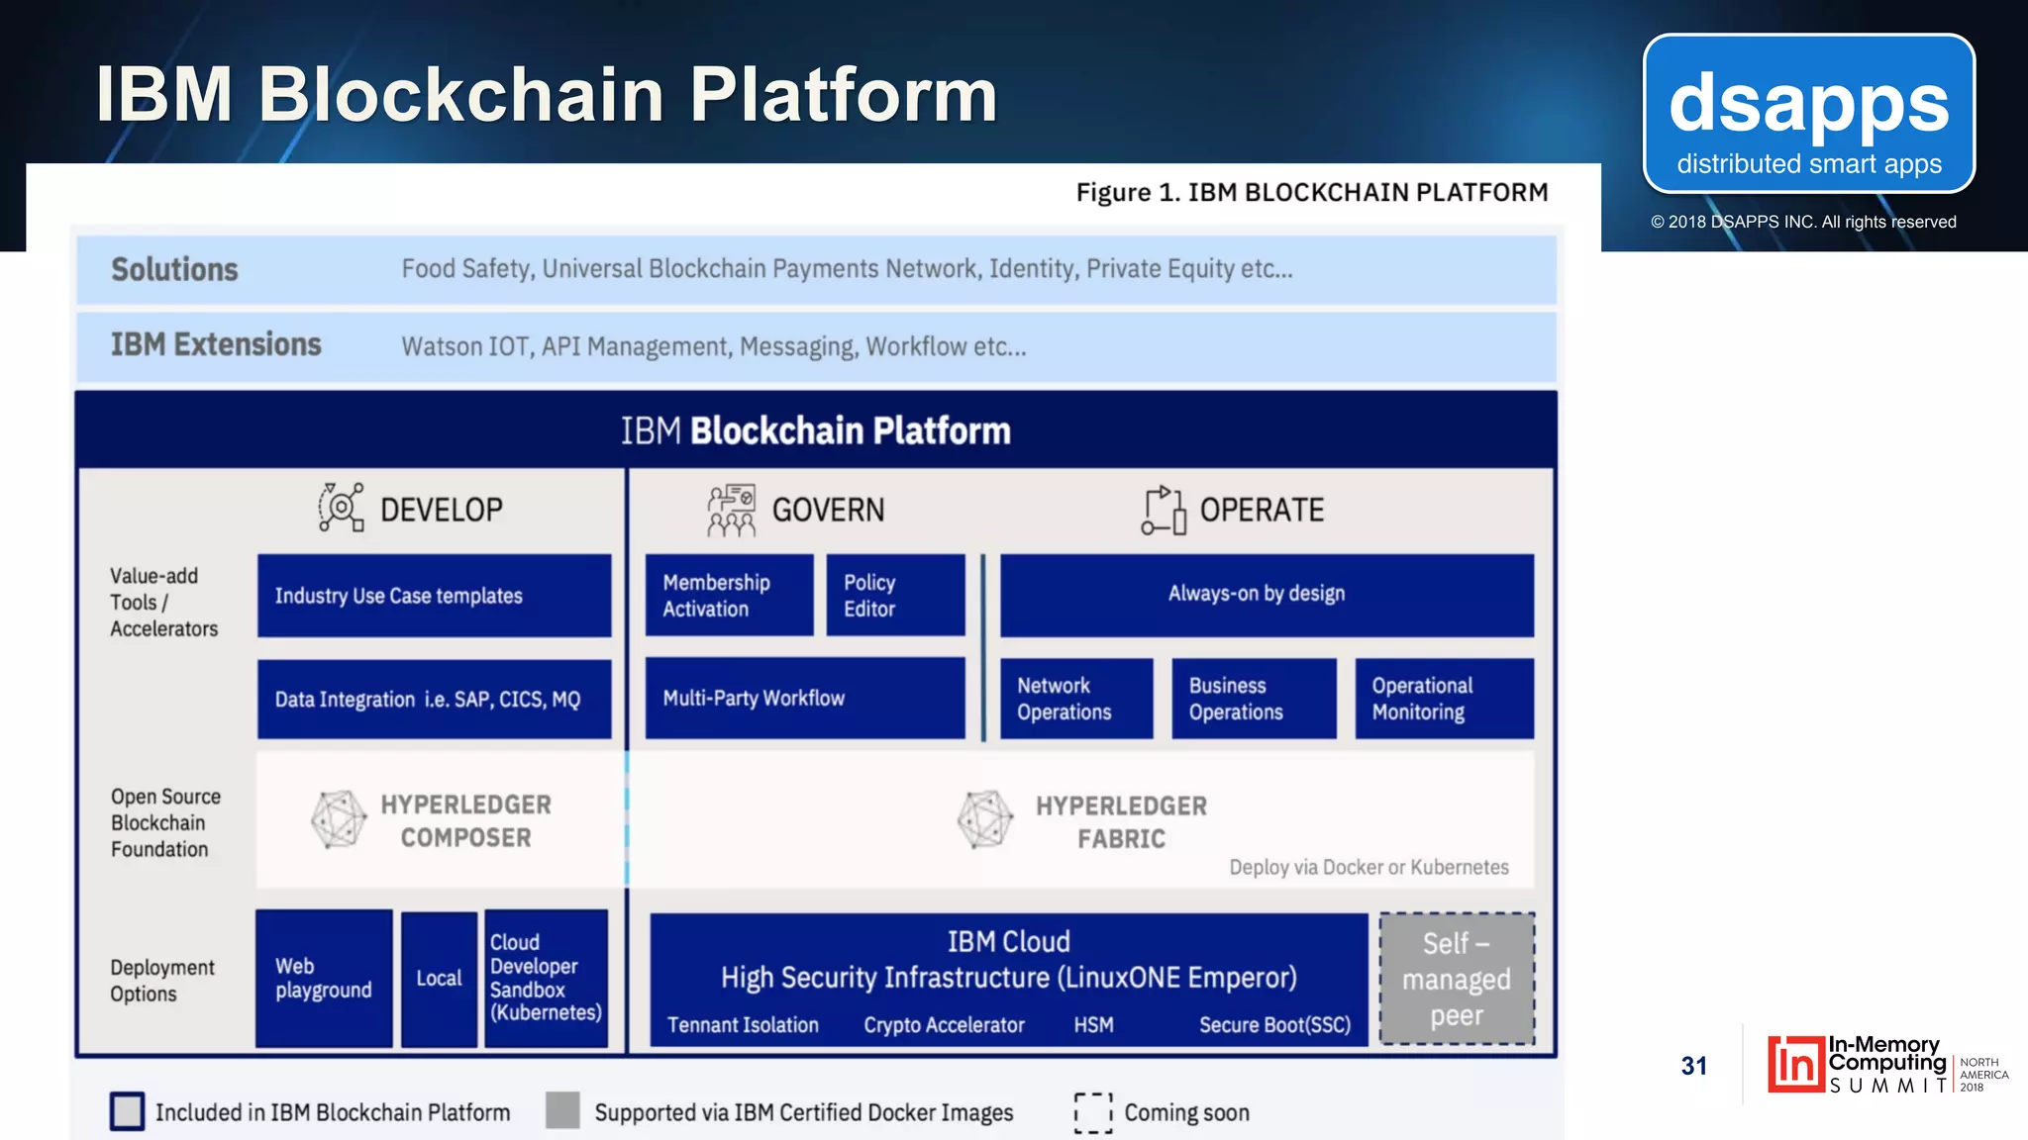
Task: Click the Watson IOT extensions list text
Action: (x=713, y=346)
